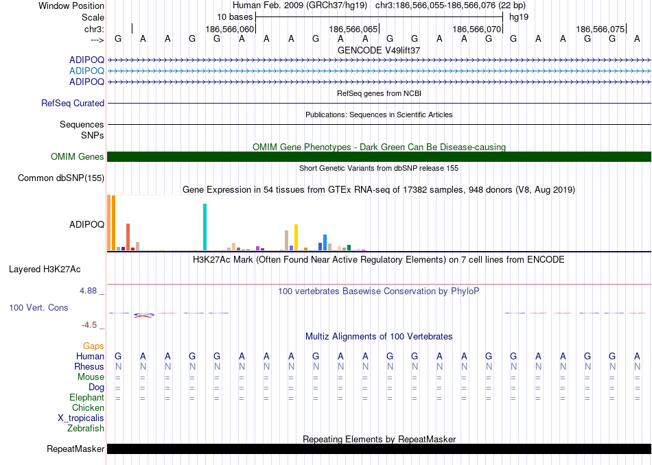
Task: Click the black RepeatMasker track bar
Action: click(x=379, y=449)
